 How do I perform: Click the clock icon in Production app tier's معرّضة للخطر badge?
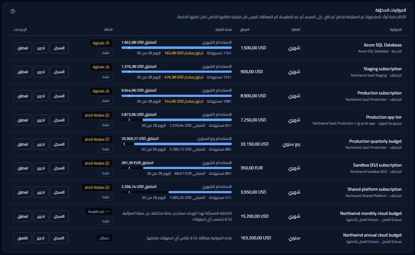click(107, 115)
